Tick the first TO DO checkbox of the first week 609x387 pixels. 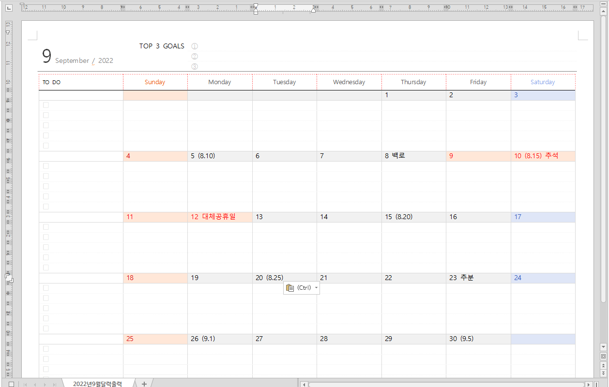(46, 105)
